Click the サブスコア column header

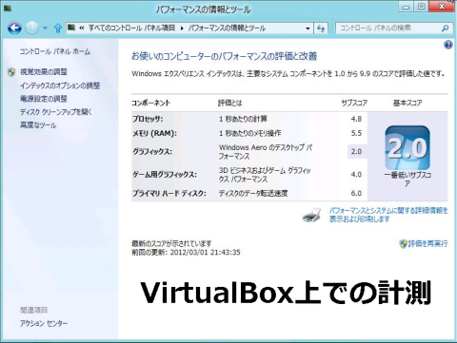[x=354, y=103]
